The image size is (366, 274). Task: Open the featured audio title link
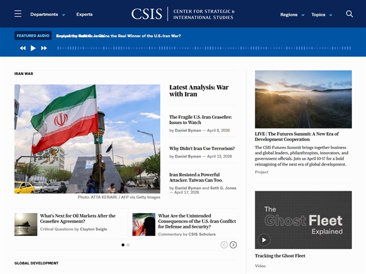[118, 36]
